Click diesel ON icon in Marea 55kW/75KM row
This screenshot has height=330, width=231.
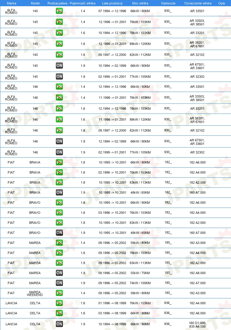pyautogui.click(x=59, y=273)
